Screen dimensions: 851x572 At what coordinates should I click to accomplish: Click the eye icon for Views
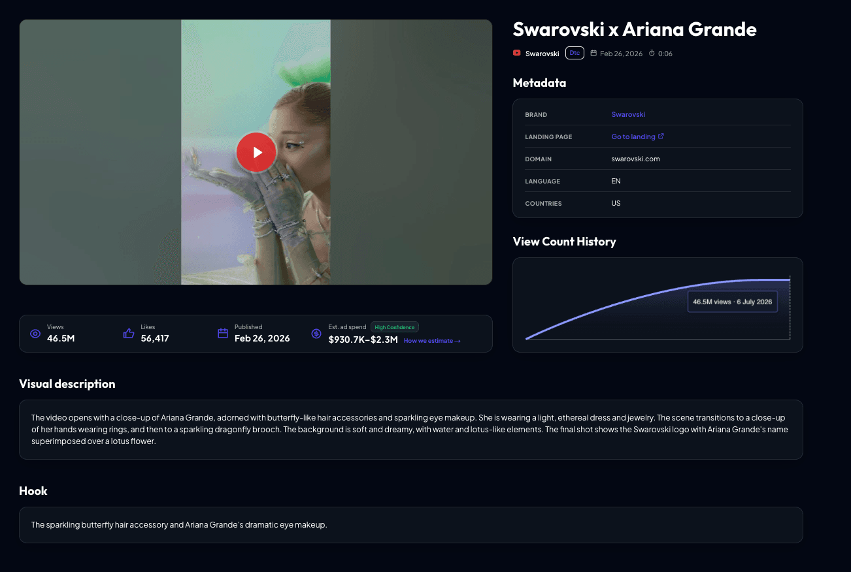pos(35,334)
